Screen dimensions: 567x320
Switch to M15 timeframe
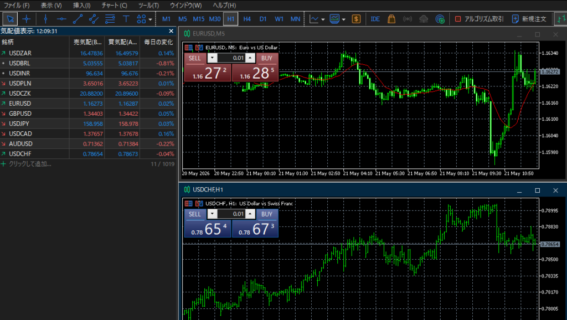tap(199, 19)
